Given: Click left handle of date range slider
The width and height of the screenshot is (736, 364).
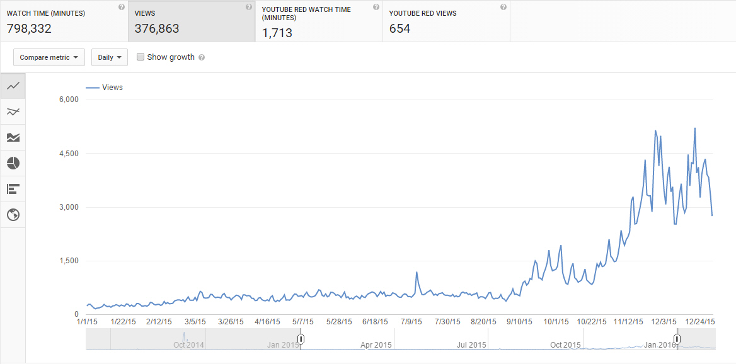Looking at the screenshot, I should (301, 339).
